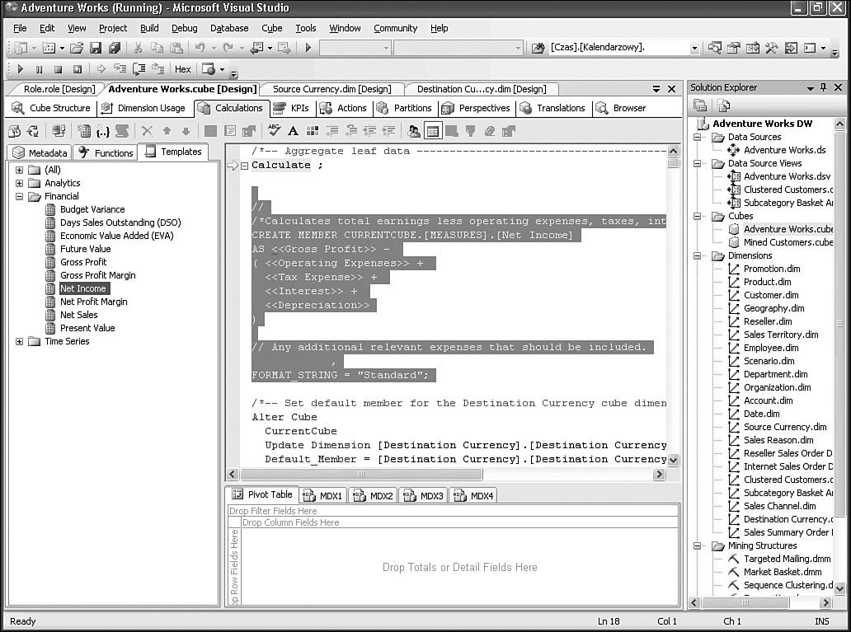Click the Check Syntax ABC icon
851x632 pixels.
point(274,130)
